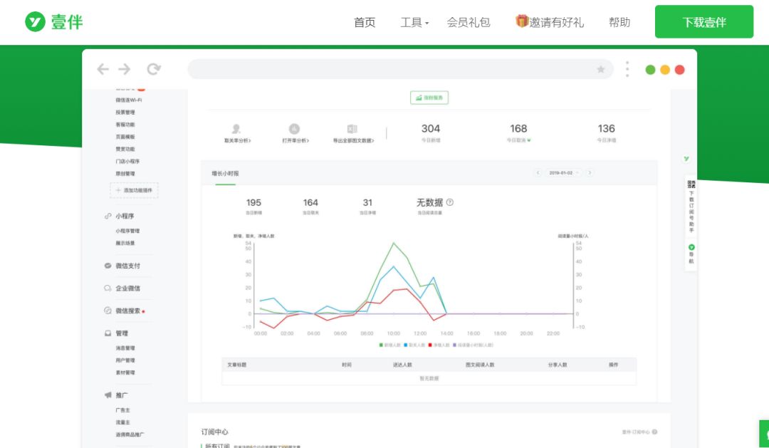Open the 取关率分析 analysis icon
The height and width of the screenshot is (448, 769).
(x=236, y=127)
